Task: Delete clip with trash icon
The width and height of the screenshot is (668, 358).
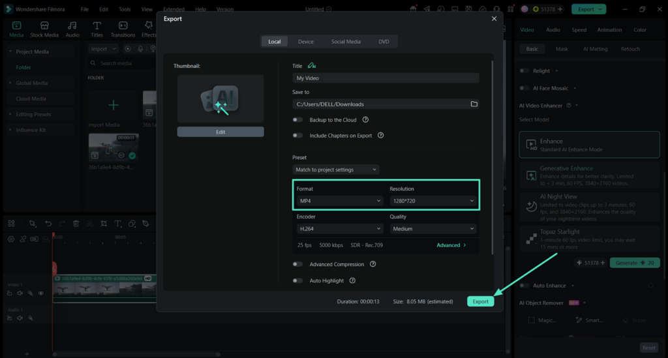Action: tap(76, 224)
